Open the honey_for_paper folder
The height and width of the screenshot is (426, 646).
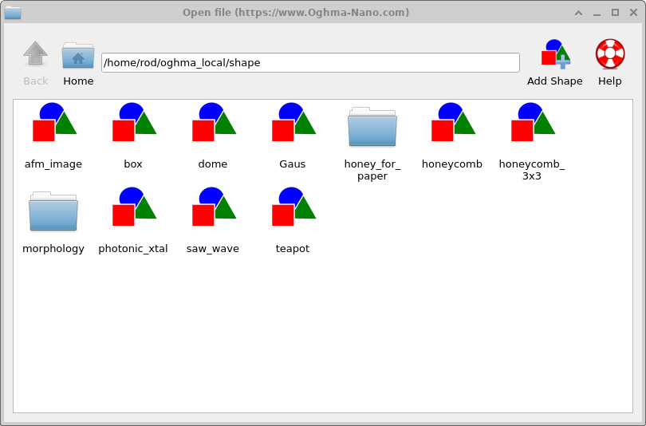coord(372,128)
